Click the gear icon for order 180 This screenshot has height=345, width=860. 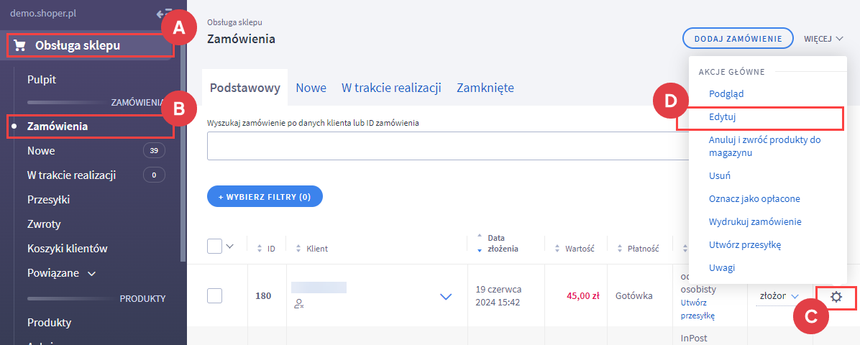[836, 296]
